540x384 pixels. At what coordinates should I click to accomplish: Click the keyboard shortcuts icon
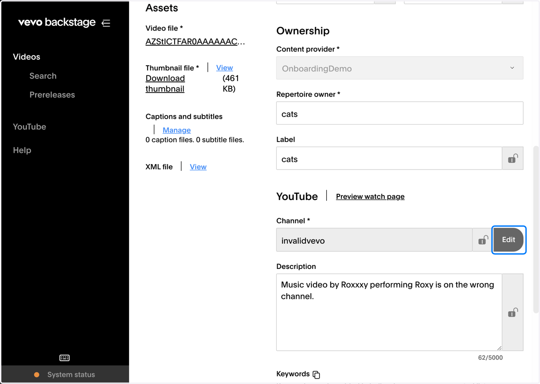pyautogui.click(x=64, y=358)
